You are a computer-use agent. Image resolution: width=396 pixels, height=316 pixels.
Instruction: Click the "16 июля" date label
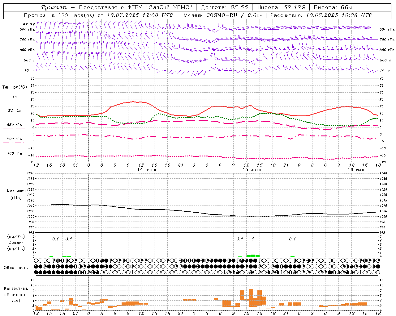coord(357,170)
